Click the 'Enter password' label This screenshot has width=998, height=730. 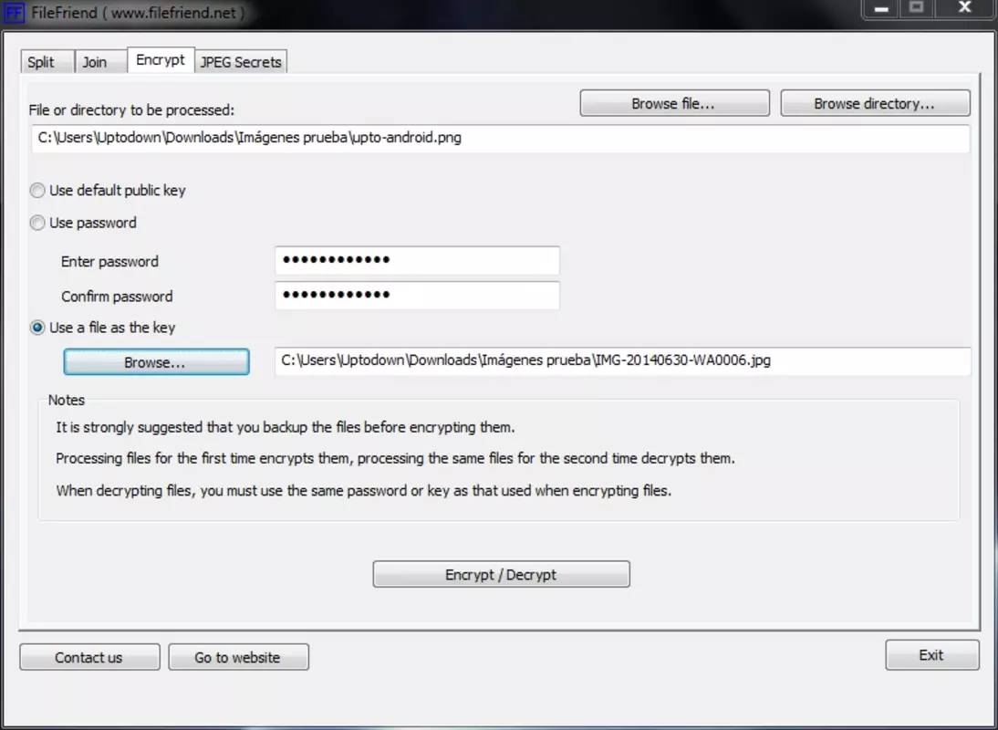(x=109, y=262)
